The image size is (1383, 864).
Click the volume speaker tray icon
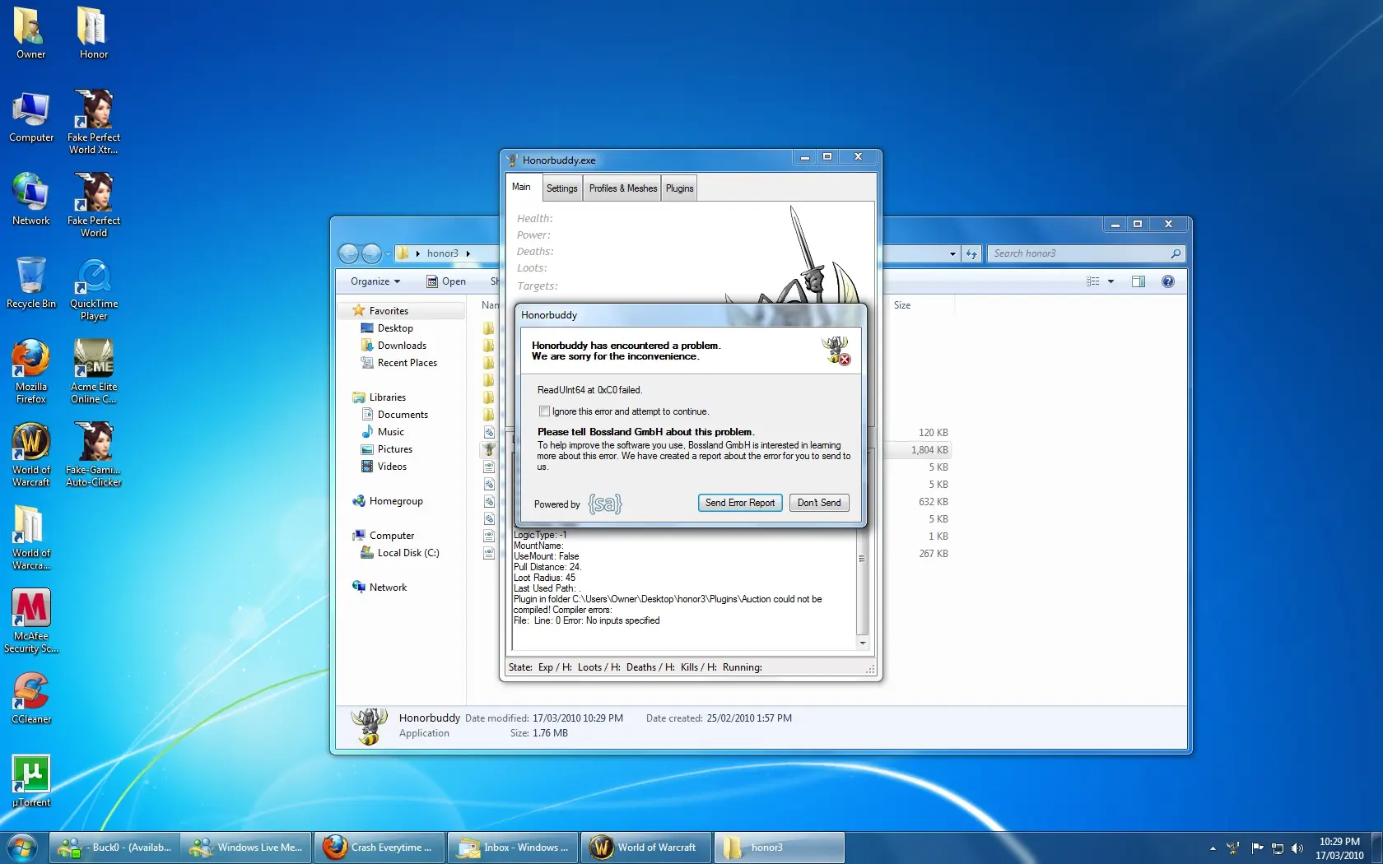click(x=1297, y=848)
